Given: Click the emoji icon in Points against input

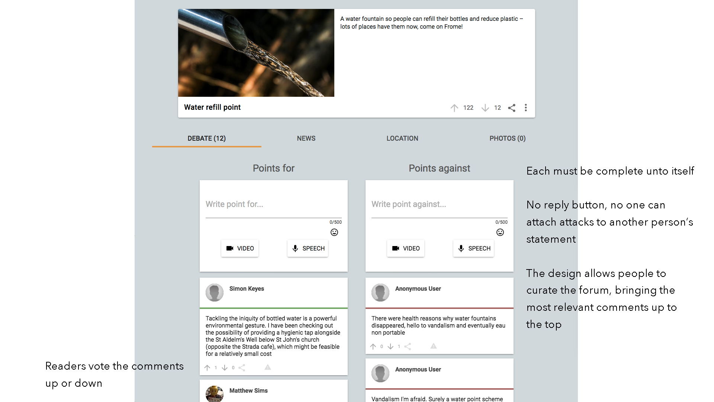Looking at the screenshot, I should pos(500,232).
